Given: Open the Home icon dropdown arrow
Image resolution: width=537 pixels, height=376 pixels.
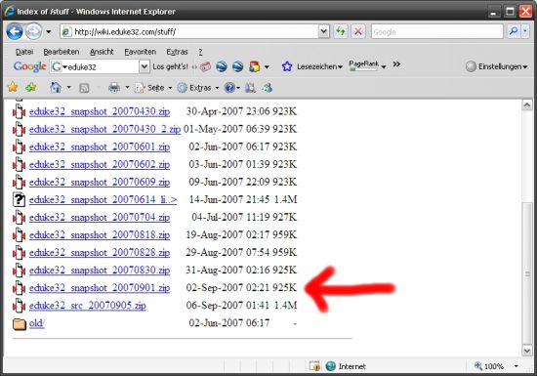Looking at the screenshot, I should click(x=69, y=87).
